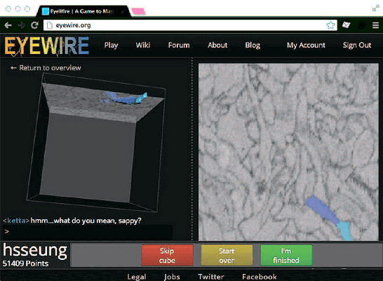Screen dimensions: 383x281
Task: Open the Jobs footer link
Action: click(x=172, y=277)
